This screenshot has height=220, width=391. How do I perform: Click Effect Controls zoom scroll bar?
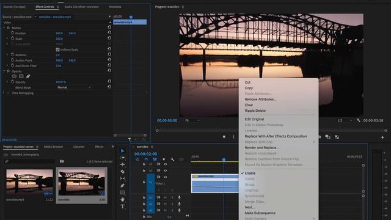[x=130, y=135]
